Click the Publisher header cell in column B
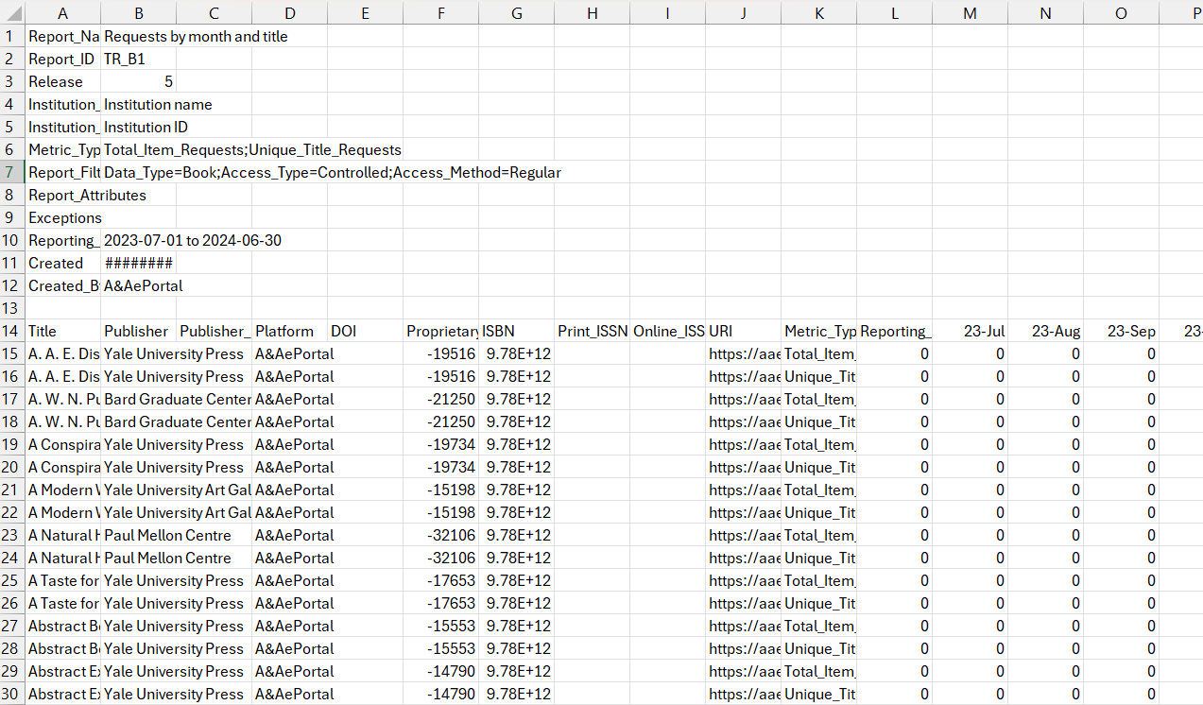 coord(138,331)
